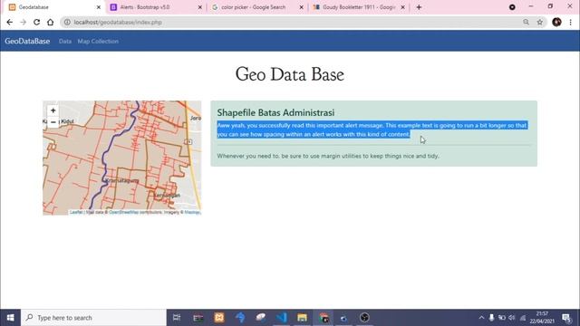Open the browser home page
Image resolution: width=580 pixels, height=326 pixels.
tap(51, 22)
